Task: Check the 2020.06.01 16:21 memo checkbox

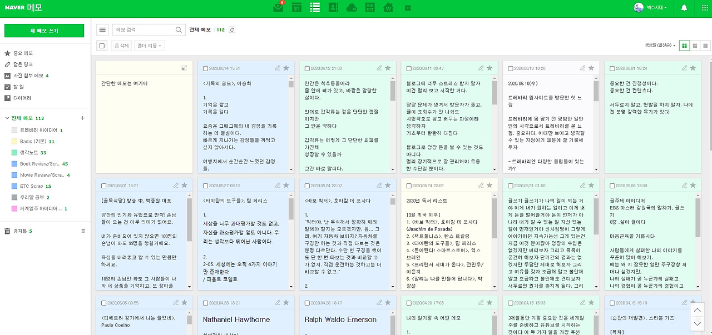Action: (x=103, y=186)
